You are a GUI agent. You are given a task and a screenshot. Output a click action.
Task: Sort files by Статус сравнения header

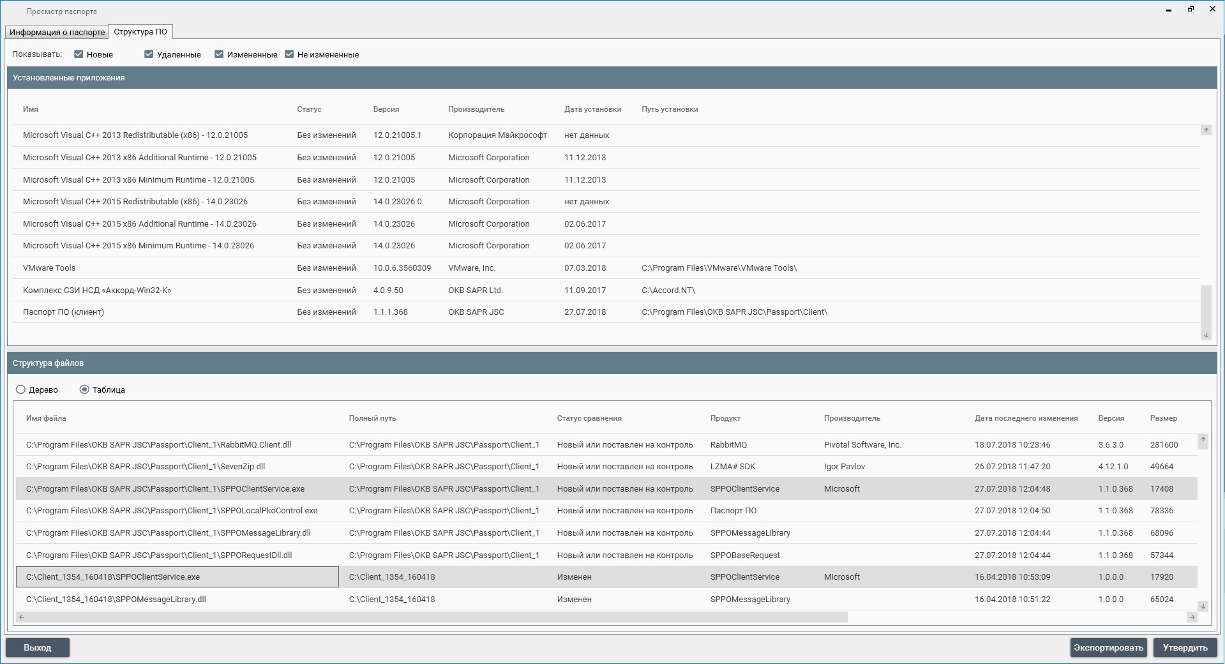point(589,418)
